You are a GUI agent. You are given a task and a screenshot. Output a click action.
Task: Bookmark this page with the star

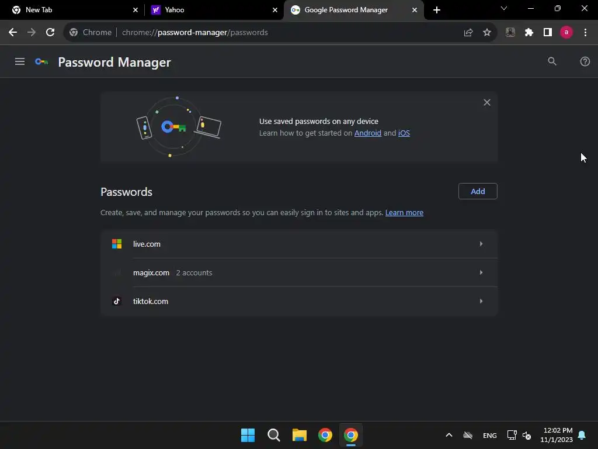[486, 33]
